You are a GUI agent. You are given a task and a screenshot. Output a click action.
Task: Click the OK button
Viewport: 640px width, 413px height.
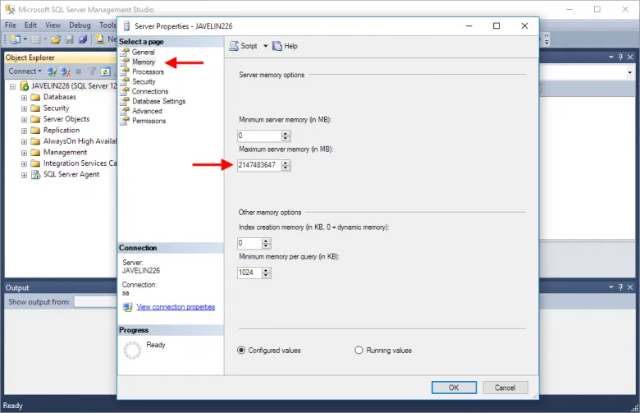(x=454, y=388)
